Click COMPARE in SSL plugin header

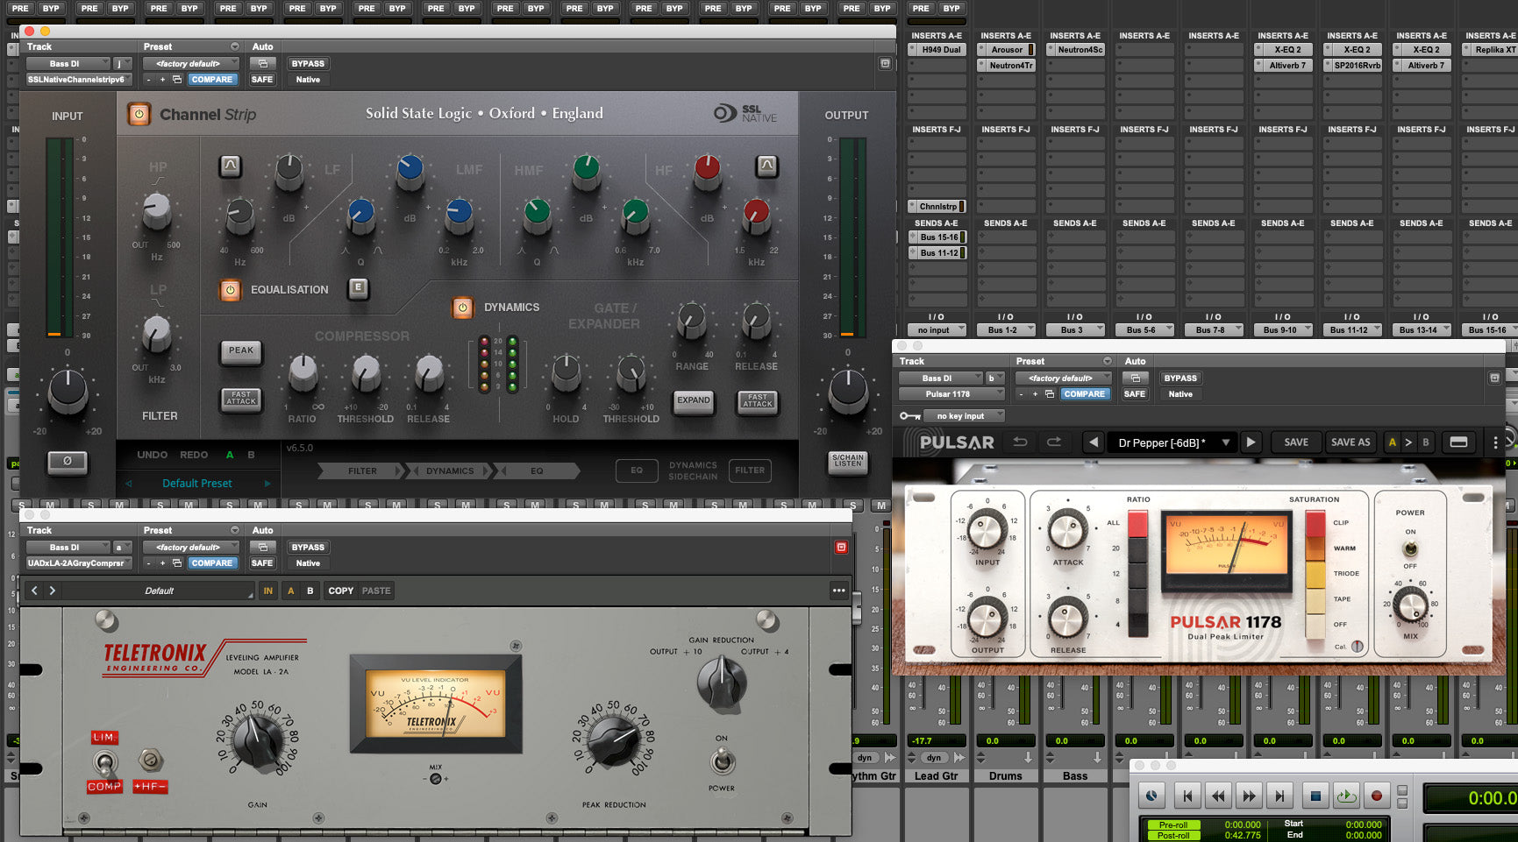point(212,80)
